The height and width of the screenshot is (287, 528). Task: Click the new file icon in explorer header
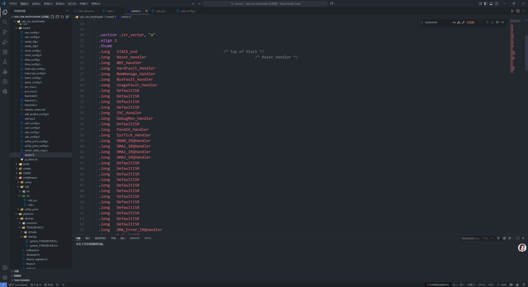(x=52, y=17)
